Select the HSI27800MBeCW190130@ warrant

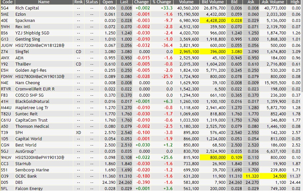[40, 76]
